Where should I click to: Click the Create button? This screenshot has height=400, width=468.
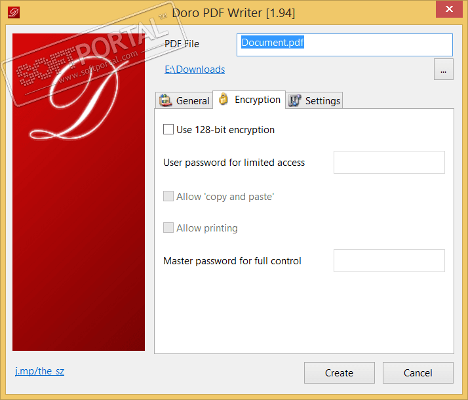click(x=340, y=373)
